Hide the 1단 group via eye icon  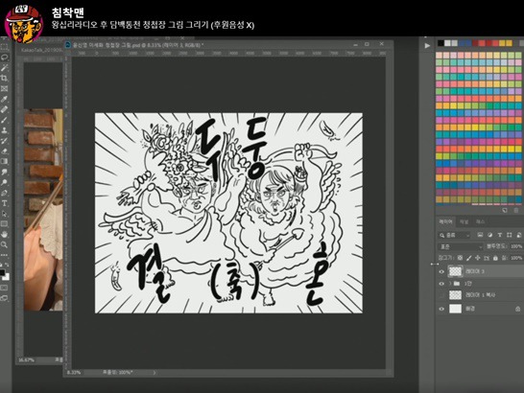pos(441,284)
